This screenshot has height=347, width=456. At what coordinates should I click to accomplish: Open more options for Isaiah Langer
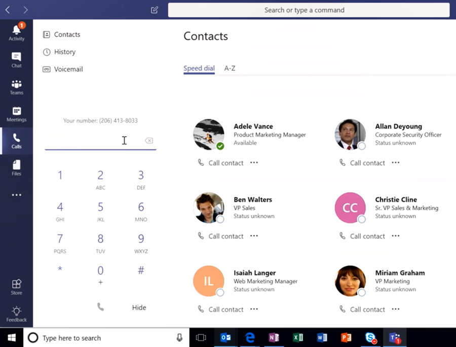[x=254, y=309]
